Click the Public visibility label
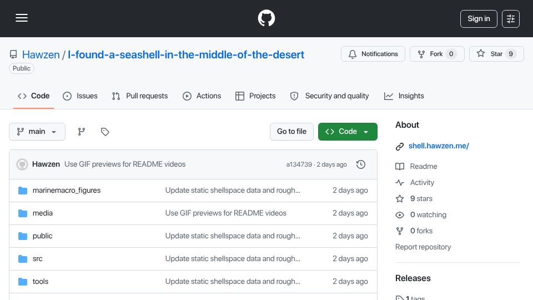 [x=22, y=68]
